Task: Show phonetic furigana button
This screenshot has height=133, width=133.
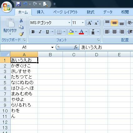Action: point(93,32)
